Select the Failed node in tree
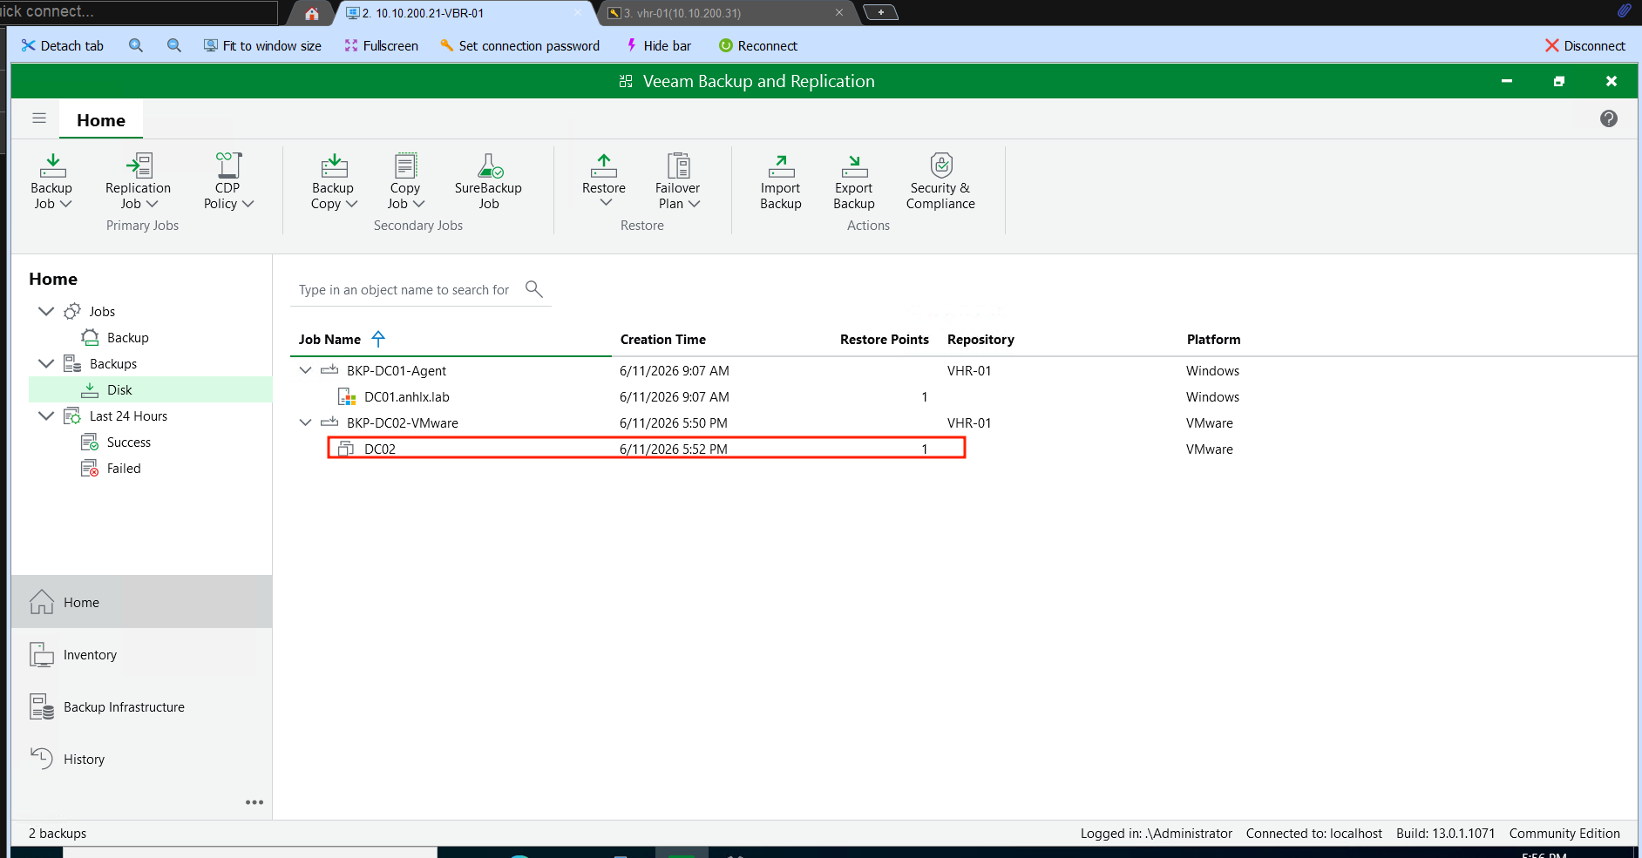The image size is (1642, 858). tap(123, 468)
